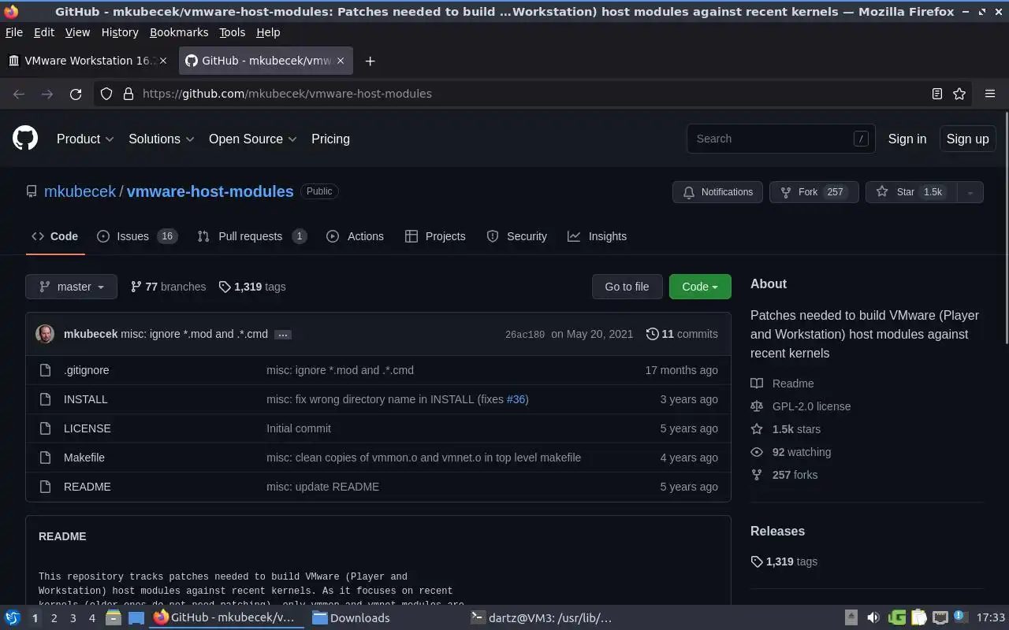Click the star icon beside 1.5k stars
The width and height of the screenshot is (1009, 630).
757,429
